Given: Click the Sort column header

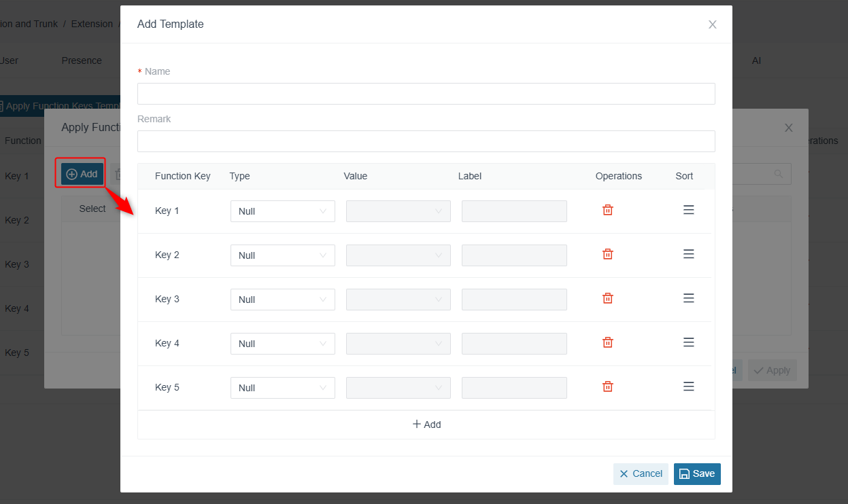Looking at the screenshot, I should tap(684, 176).
